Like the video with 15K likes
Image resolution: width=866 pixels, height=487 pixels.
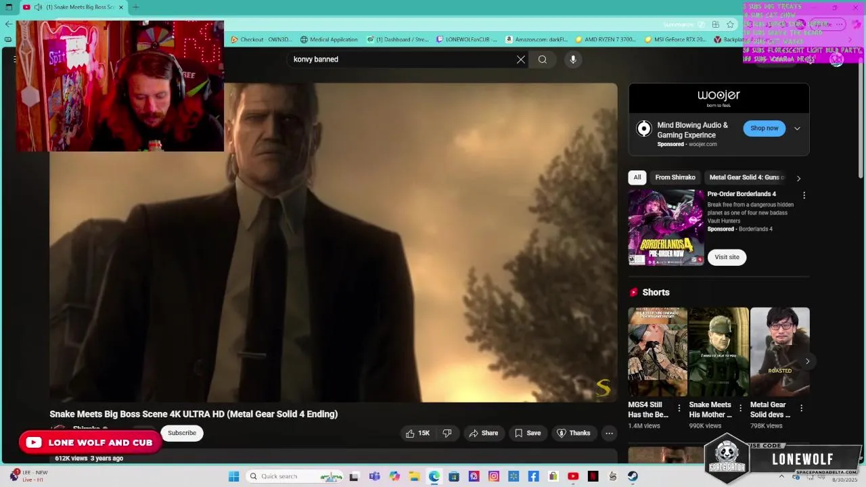(417, 433)
